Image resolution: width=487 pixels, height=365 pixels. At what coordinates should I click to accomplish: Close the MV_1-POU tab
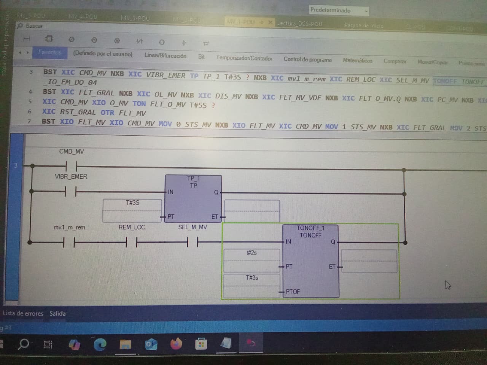(270, 22)
